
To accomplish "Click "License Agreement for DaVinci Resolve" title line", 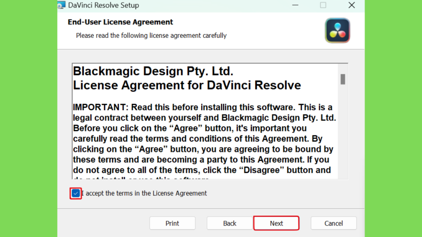I will point(187,86).
